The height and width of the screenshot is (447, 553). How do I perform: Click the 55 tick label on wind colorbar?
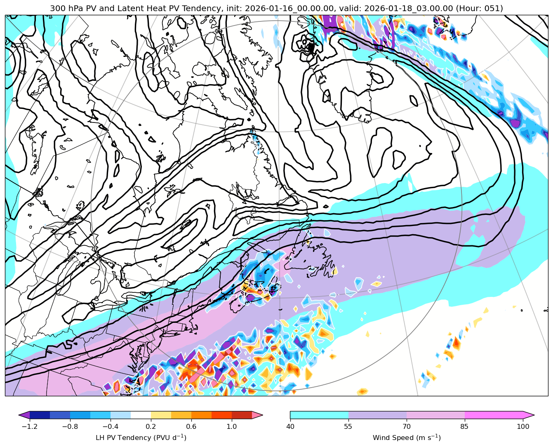[348, 426]
